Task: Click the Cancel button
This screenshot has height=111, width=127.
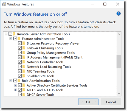Action: (x=111, y=102)
